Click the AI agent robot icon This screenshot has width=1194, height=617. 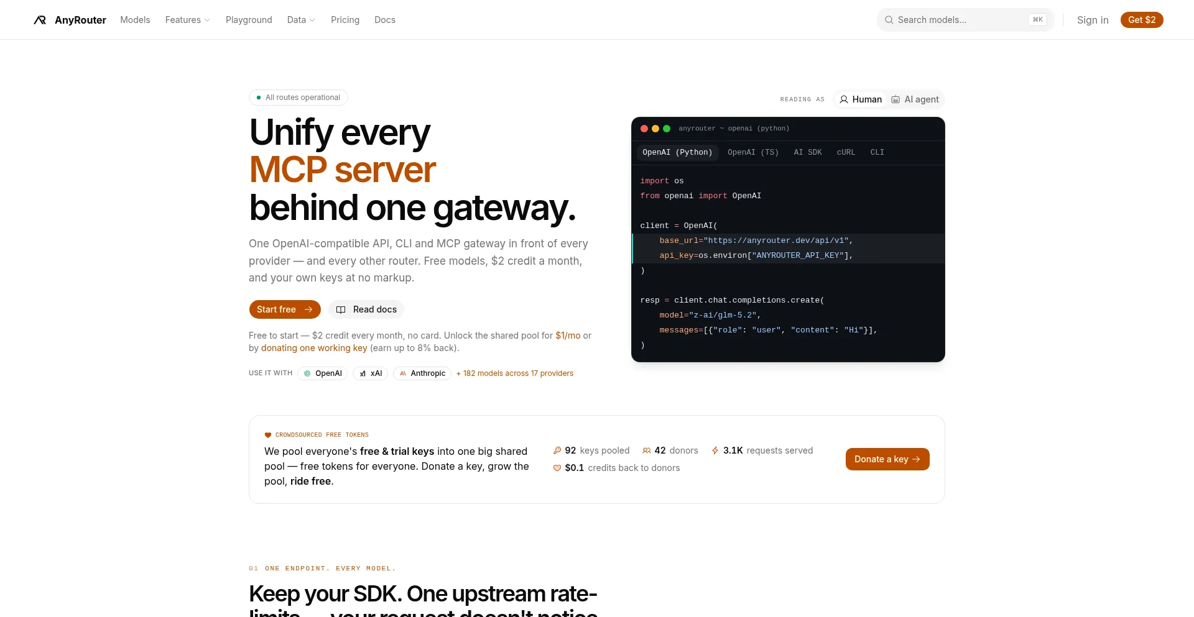click(895, 99)
